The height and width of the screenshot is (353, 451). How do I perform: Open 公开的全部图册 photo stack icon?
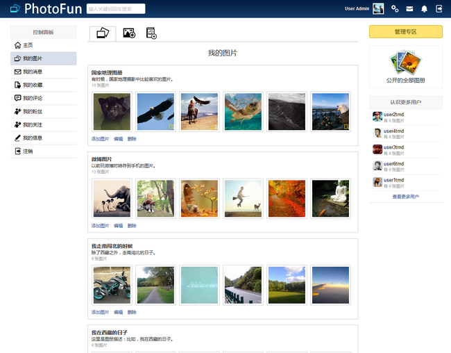(x=406, y=62)
